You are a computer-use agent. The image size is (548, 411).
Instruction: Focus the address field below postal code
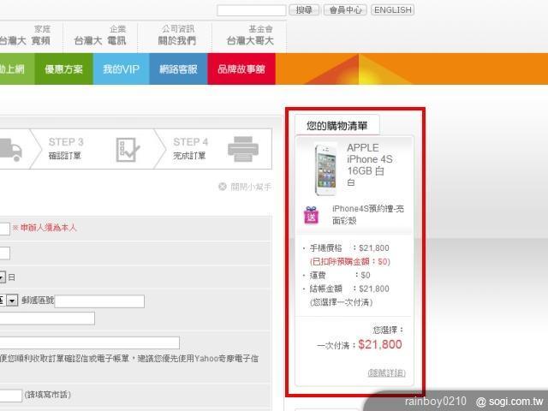tap(47, 319)
